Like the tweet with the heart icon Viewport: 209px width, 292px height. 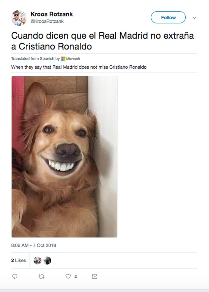[68, 276]
